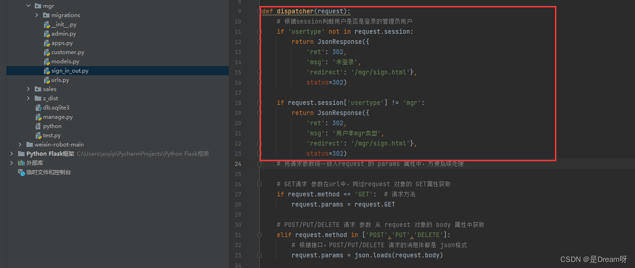Click the python text file icon
This screenshot has width=635, height=268.
38,126
